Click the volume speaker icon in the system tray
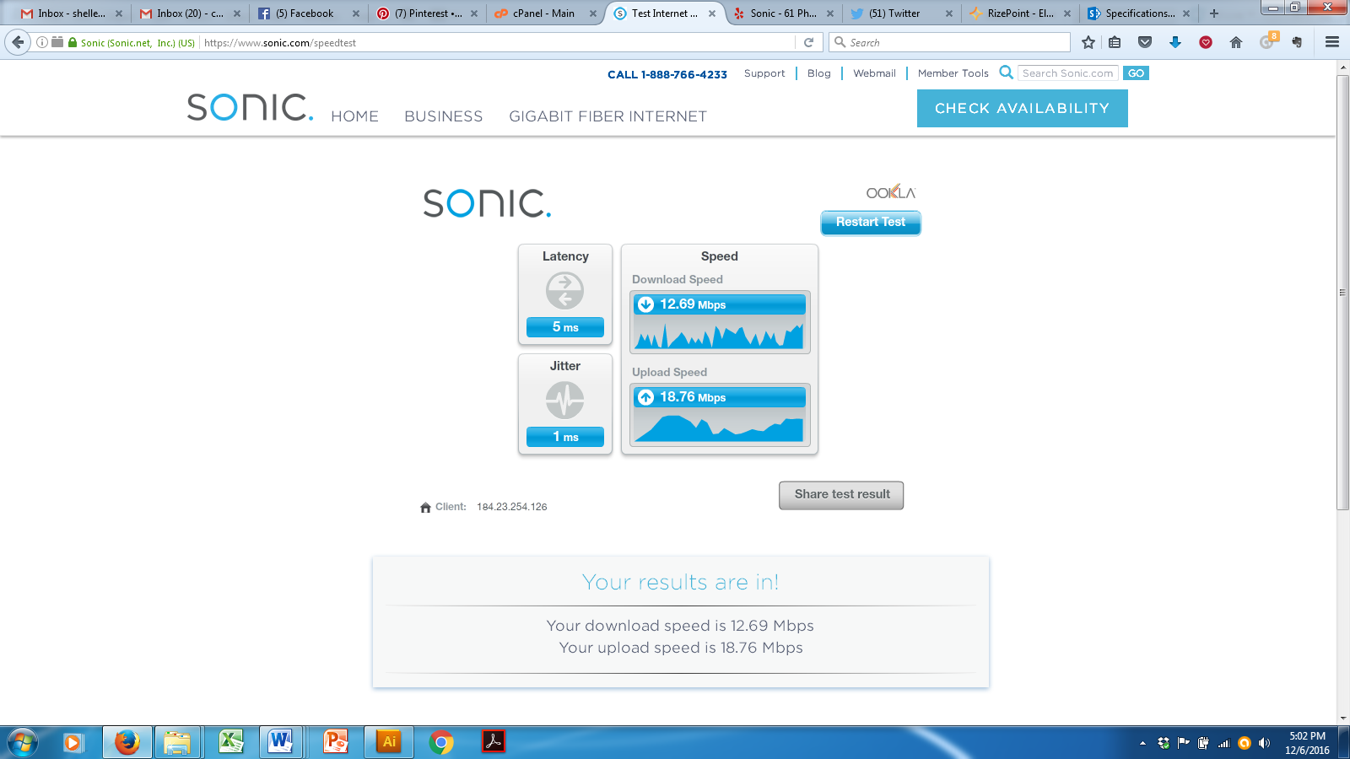 point(1264,743)
